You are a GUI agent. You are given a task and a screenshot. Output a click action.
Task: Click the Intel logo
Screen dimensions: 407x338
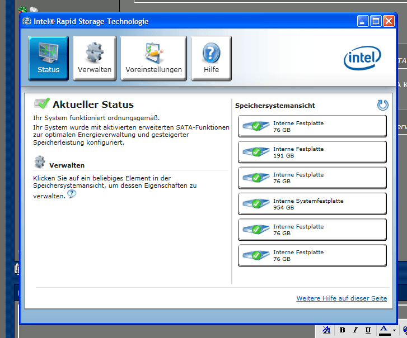click(x=362, y=58)
